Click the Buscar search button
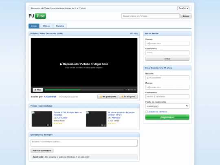Viewport: 220px width, 165px height. click(x=186, y=16)
